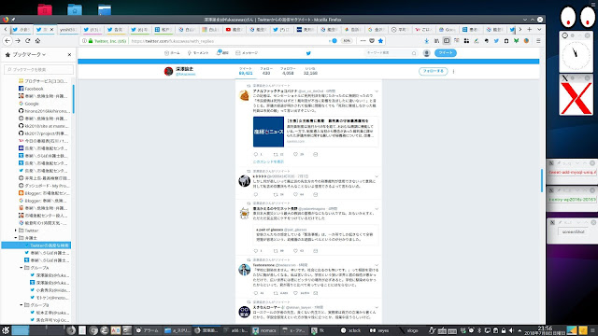Open more options next to follow button
Screen dimensions: 598x336
coord(453,71)
